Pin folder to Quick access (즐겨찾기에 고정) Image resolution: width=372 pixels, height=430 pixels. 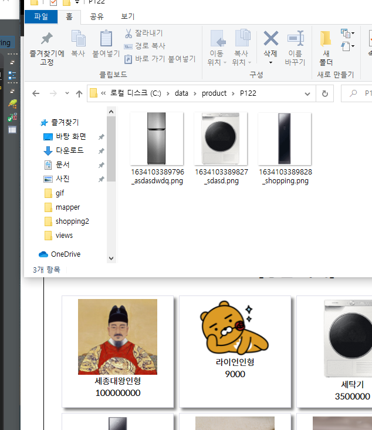click(47, 48)
